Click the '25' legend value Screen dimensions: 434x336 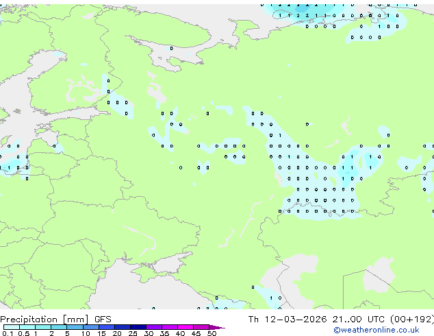(x=133, y=333)
